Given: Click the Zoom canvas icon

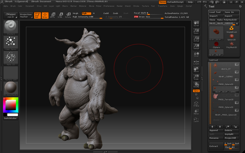Looking at the screenshot, I should (x=196, y=31).
